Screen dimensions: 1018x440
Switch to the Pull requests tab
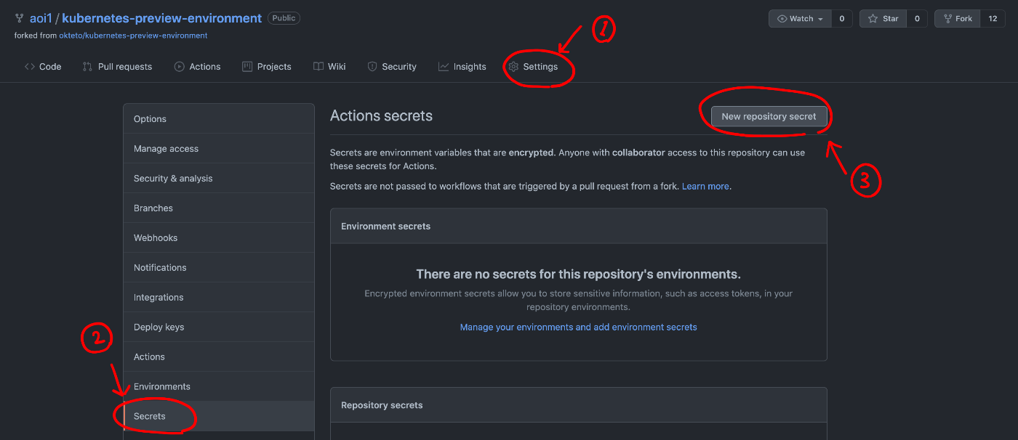tap(117, 66)
